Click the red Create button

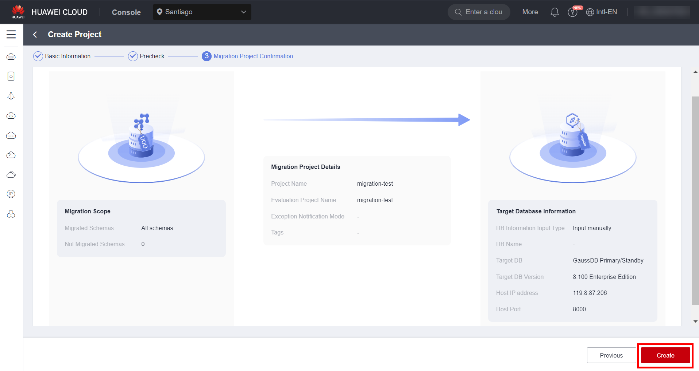665,355
